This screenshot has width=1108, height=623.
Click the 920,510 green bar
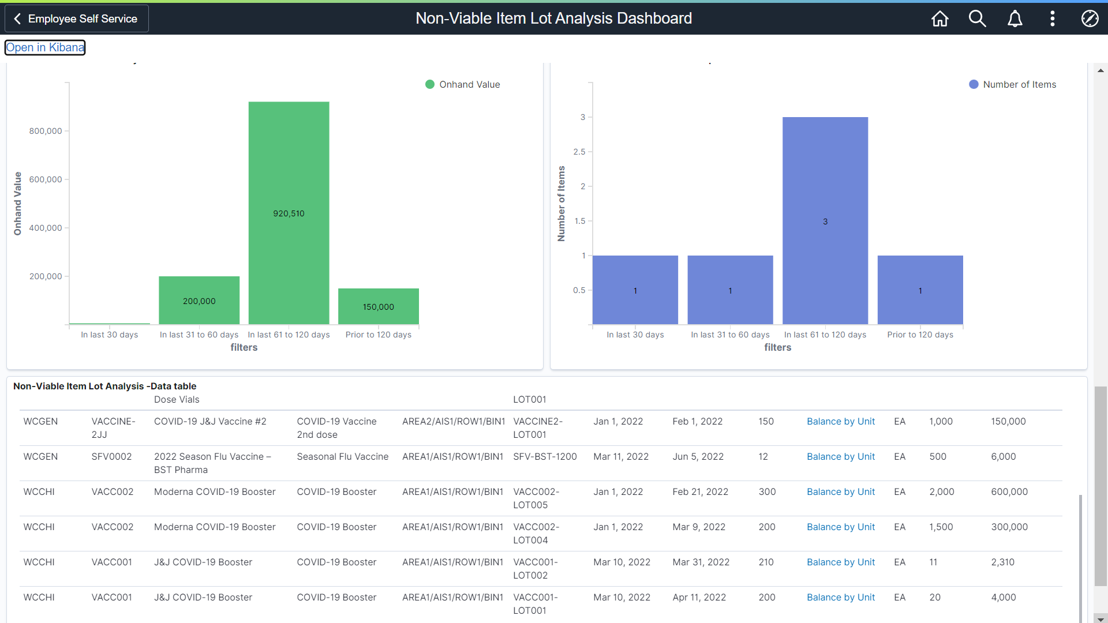tap(289, 213)
